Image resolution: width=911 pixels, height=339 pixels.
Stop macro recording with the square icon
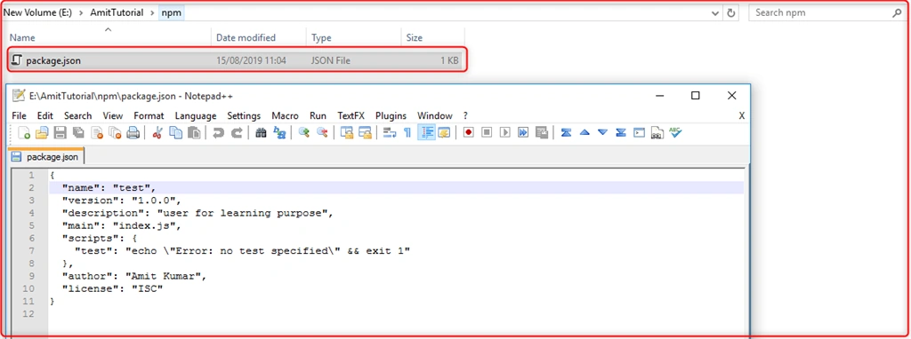point(487,133)
